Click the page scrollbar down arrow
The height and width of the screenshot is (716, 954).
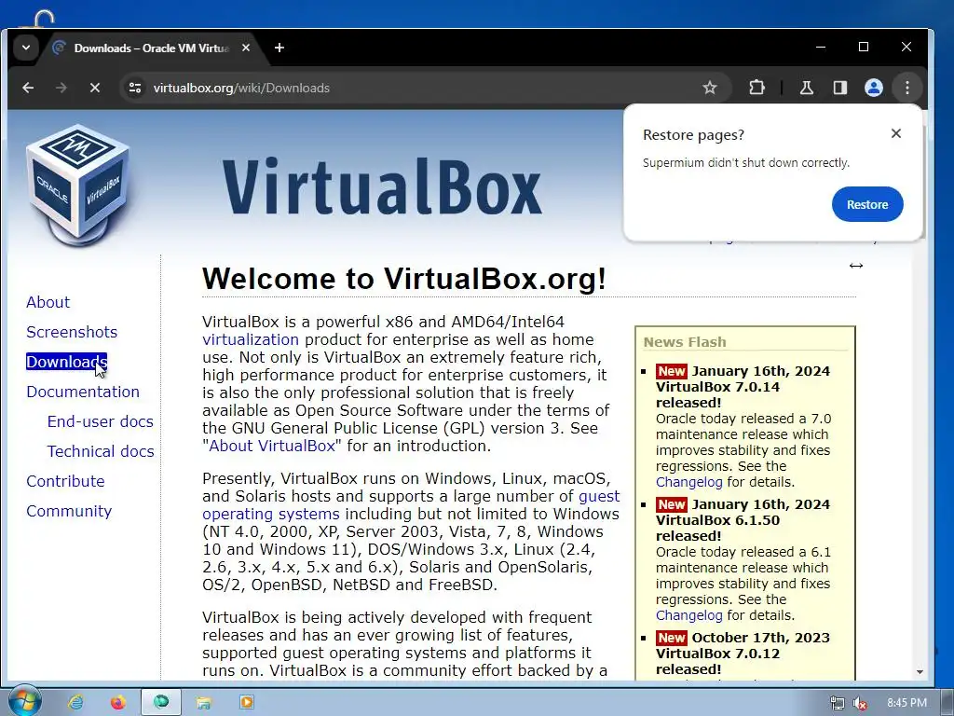pyautogui.click(x=920, y=672)
